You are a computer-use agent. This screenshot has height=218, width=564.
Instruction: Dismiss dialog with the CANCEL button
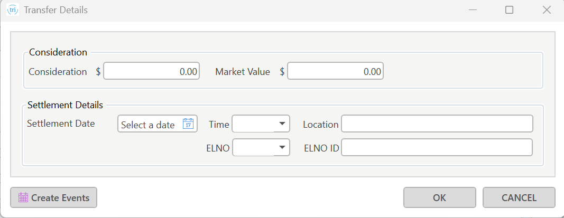519,197
